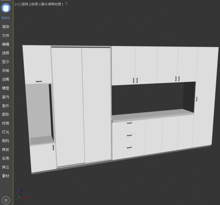The image size is (220, 205).
Task: Open the 编辑 (Edit) sidebar menu
Action: coord(6,44)
